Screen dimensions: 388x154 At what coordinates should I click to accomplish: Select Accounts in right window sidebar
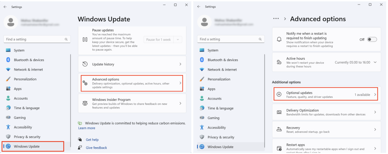point(231,99)
